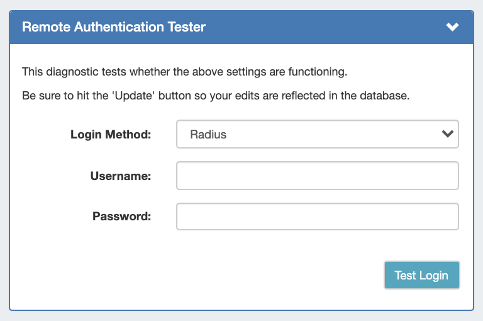Click the 'Password:' label

pyautogui.click(x=122, y=217)
